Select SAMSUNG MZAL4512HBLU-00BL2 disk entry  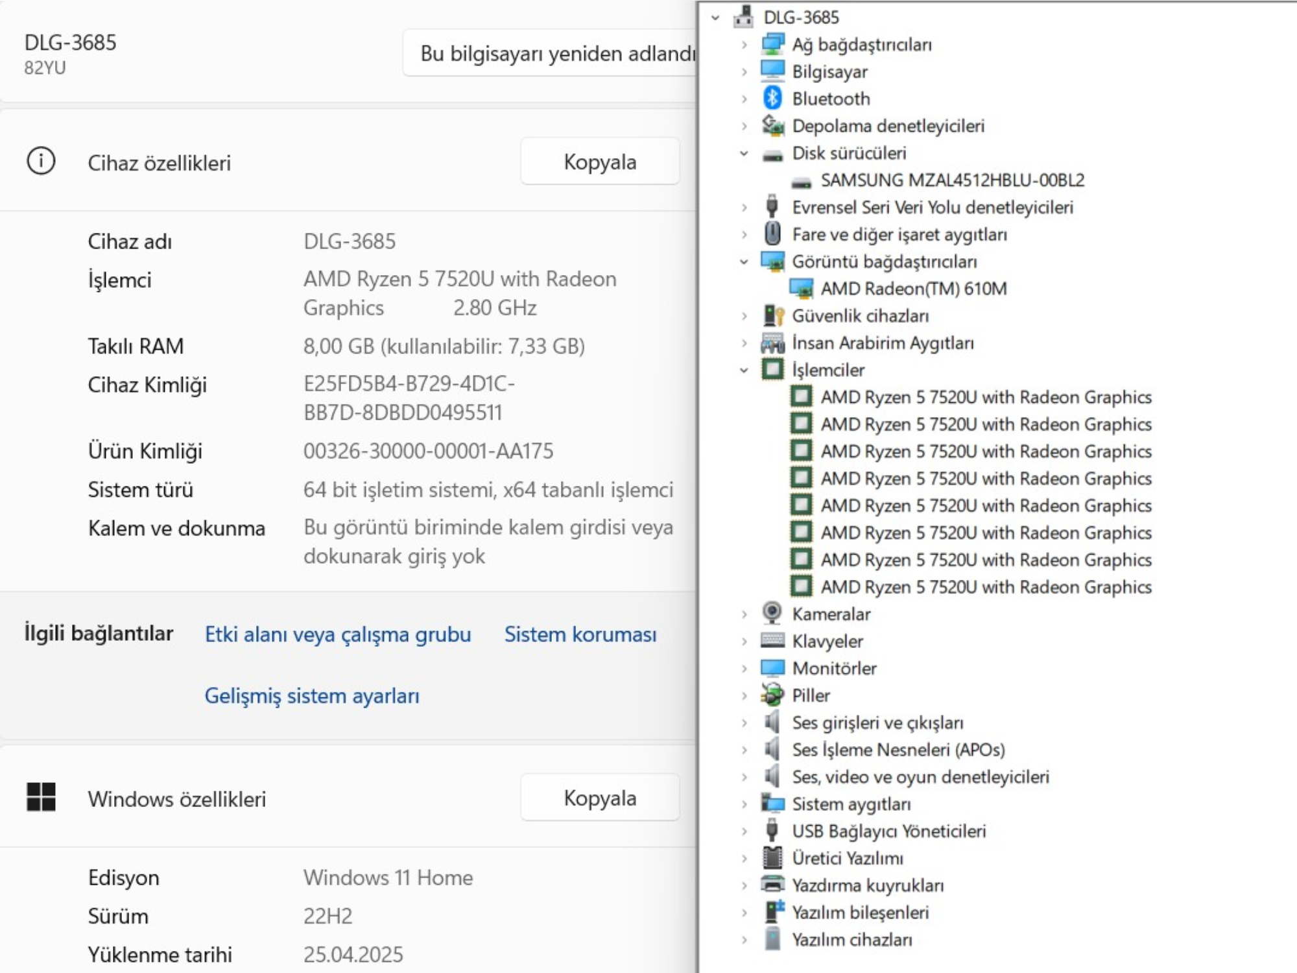pyautogui.click(x=952, y=180)
